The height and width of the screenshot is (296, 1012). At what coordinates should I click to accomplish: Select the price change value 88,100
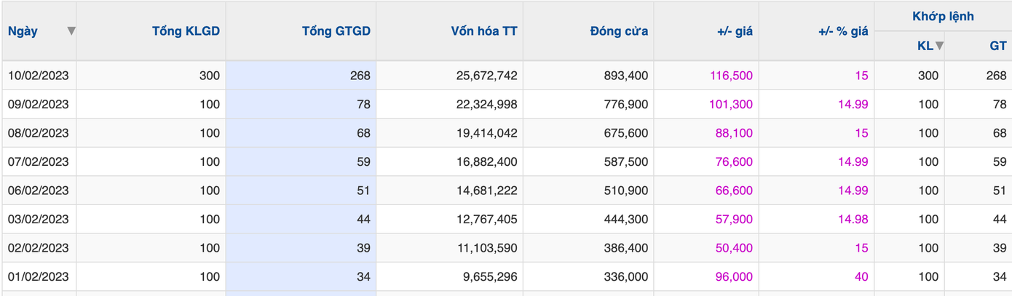(734, 133)
